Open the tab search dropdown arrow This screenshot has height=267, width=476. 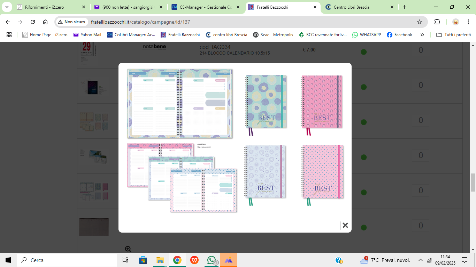7,7
